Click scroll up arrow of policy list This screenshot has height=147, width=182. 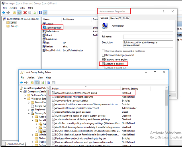(x=166, y=88)
